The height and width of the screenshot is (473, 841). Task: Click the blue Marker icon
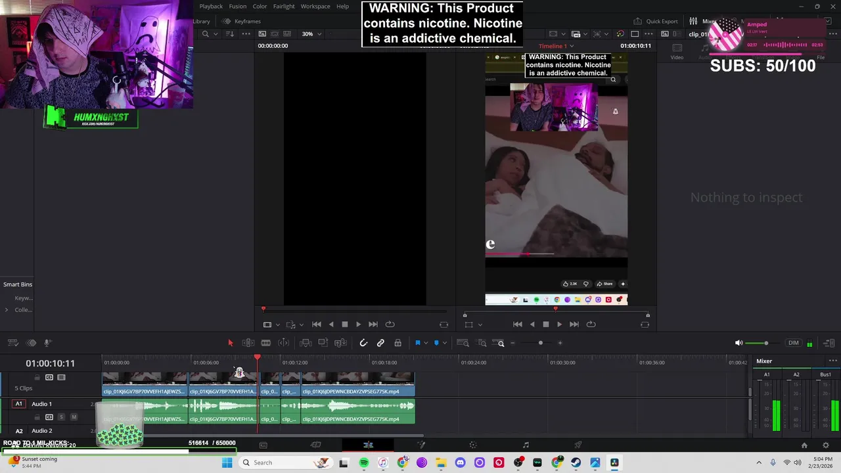(436, 343)
